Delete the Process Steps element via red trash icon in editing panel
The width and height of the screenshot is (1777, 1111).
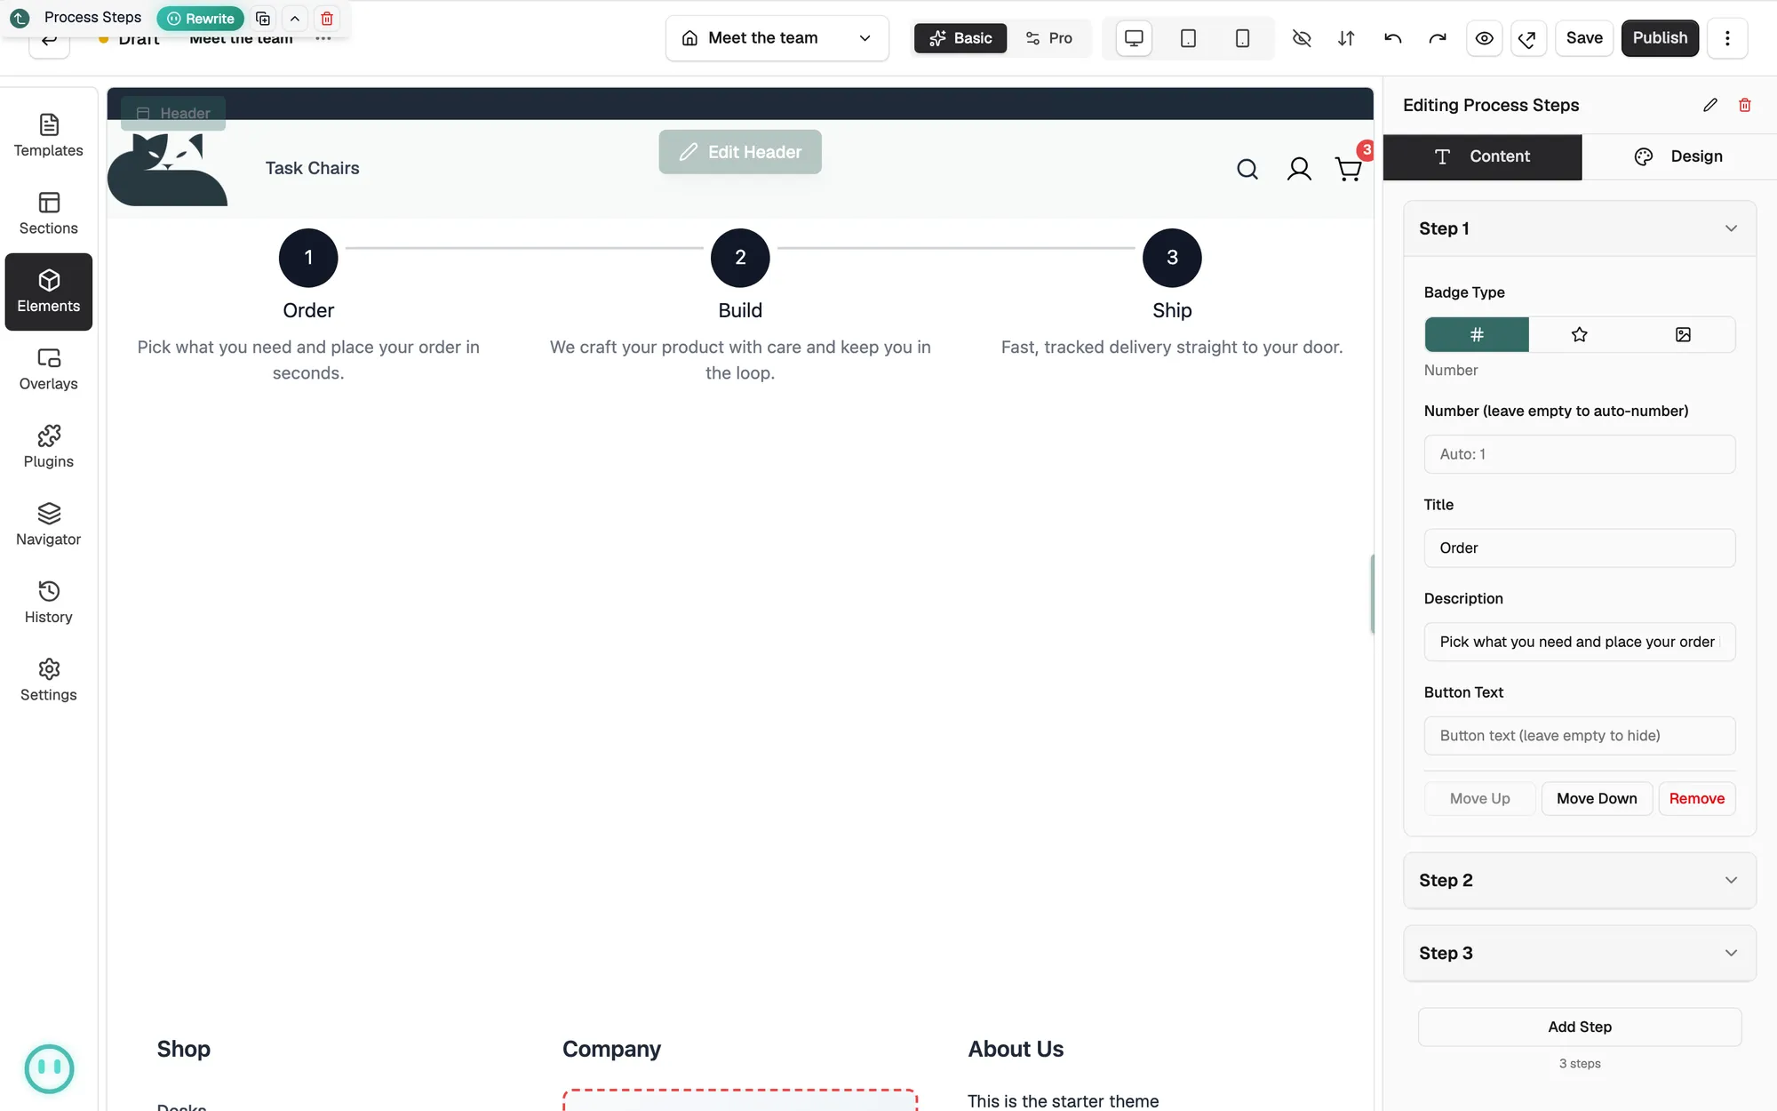(x=1745, y=105)
